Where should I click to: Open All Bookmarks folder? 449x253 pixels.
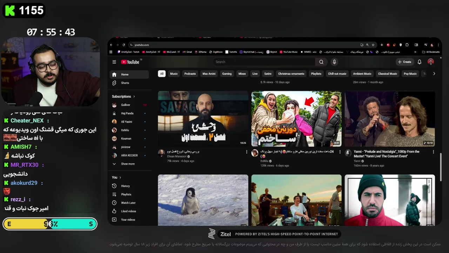[431, 52]
